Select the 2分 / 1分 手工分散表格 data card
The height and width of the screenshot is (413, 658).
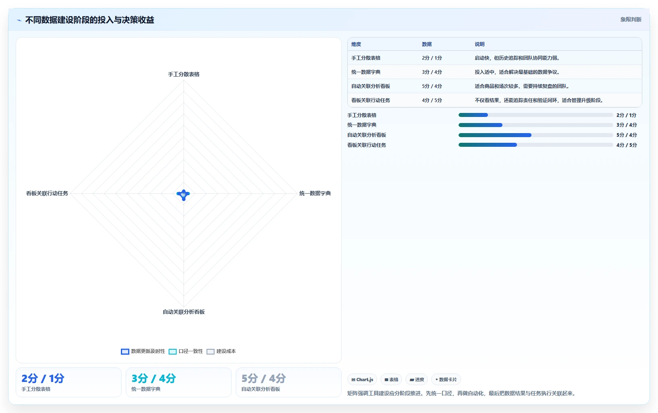[x=68, y=382]
